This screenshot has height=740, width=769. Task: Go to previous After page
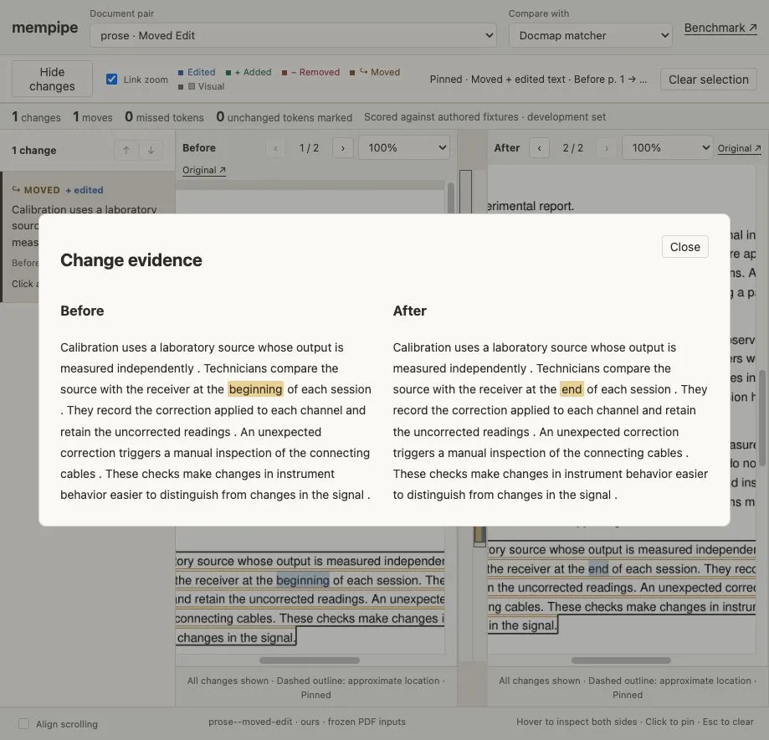click(x=540, y=147)
